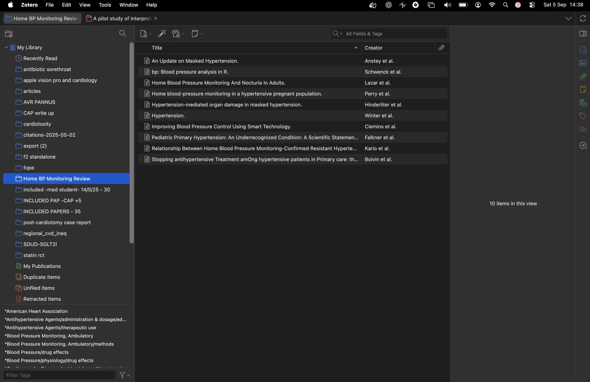This screenshot has height=382, width=590.
Task: Open the collections search magnifier
Action: (x=123, y=33)
